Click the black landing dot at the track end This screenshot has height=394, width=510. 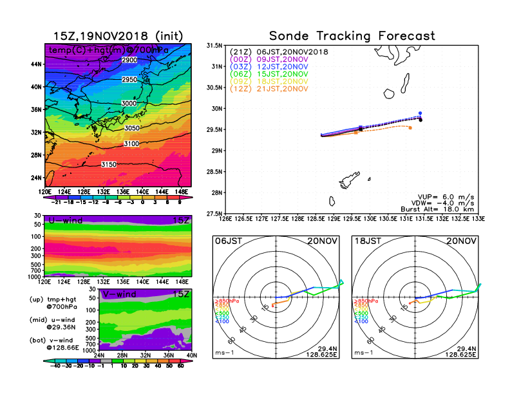pos(420,119)
